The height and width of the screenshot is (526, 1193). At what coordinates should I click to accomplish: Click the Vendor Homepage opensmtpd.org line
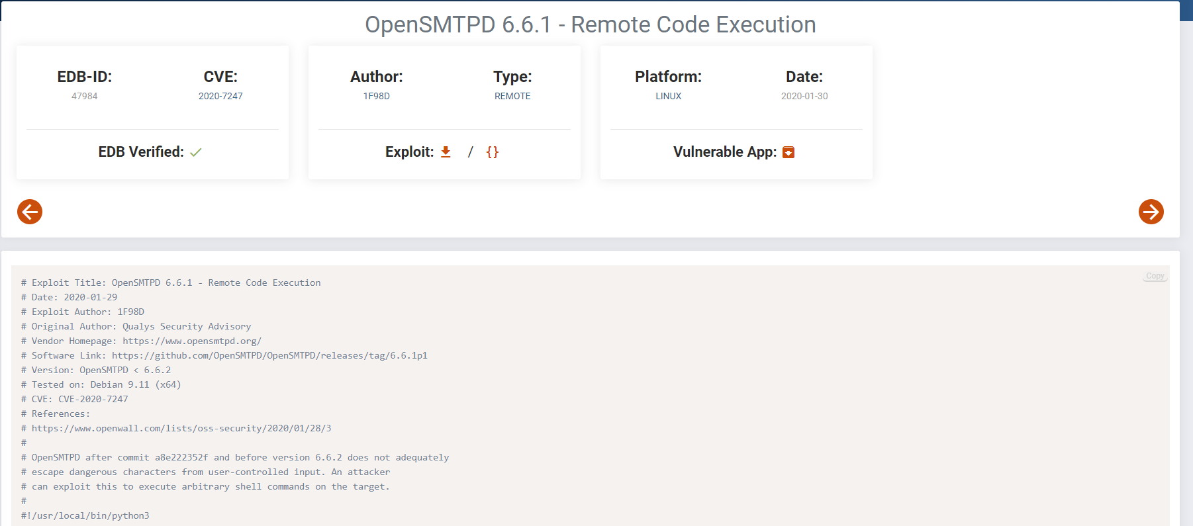pos(141,341)
